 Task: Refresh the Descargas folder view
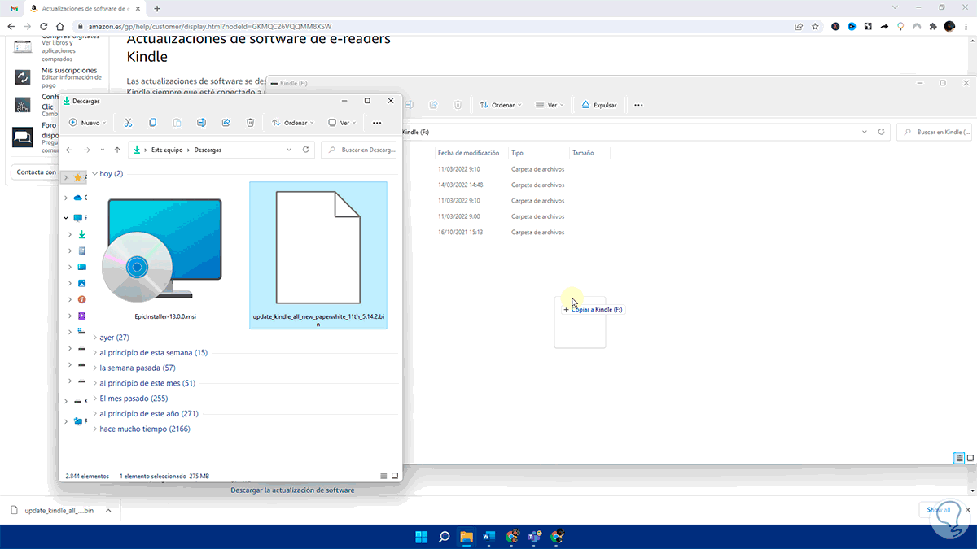(306, 150)
